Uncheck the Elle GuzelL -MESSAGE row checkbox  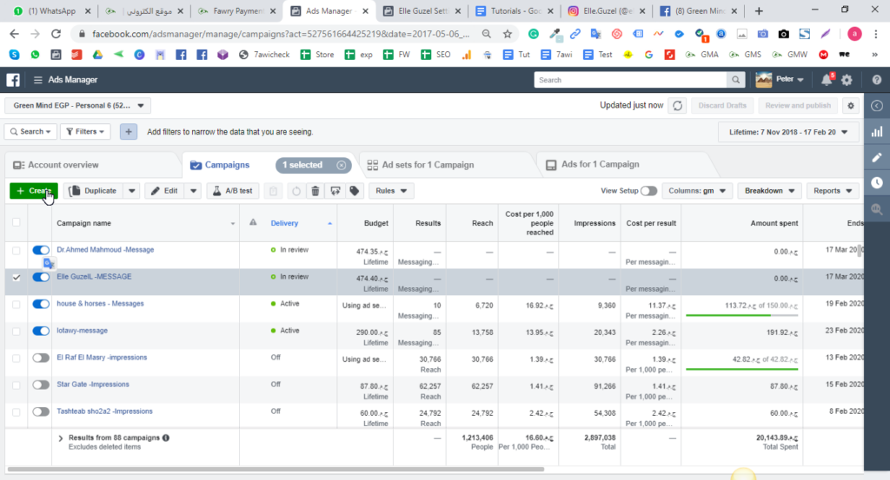click(16, 278)
